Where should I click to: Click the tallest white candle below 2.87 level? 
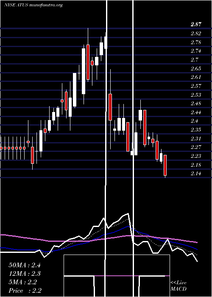pyautogui.click(x=84, y=71)
